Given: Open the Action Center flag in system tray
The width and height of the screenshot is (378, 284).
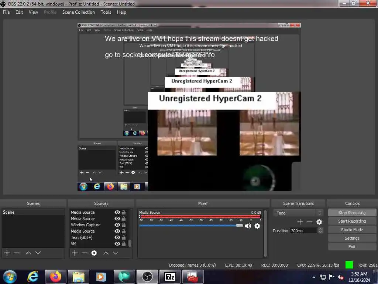Looking at the screenshot, I should pyautogui.click(x=332, y=277).
